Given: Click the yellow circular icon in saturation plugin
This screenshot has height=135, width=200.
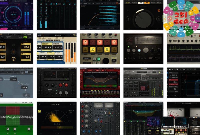Looking at the screenshot, I should tap(13, 59).
